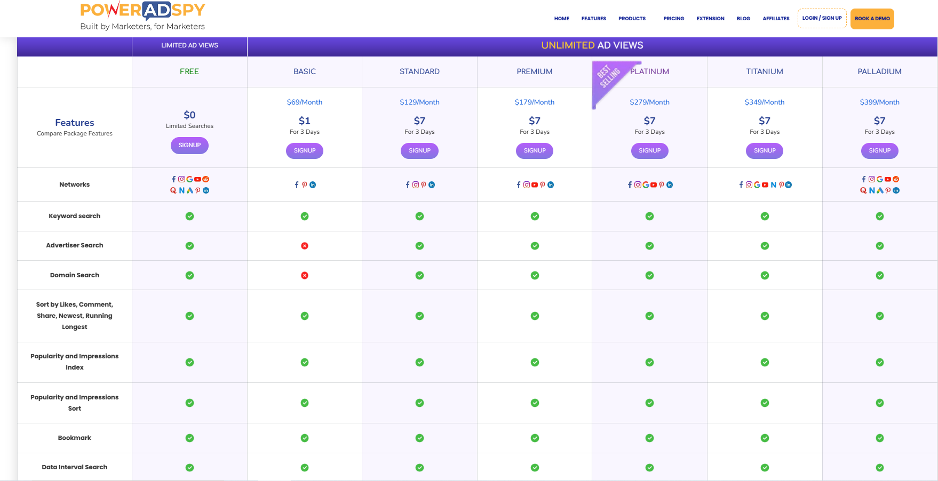Image resolution: width=938 pixels, height=481 pixels.
Task: Click the Facebook icon in Basic plan networks
Action: click(x=297, y=185)
